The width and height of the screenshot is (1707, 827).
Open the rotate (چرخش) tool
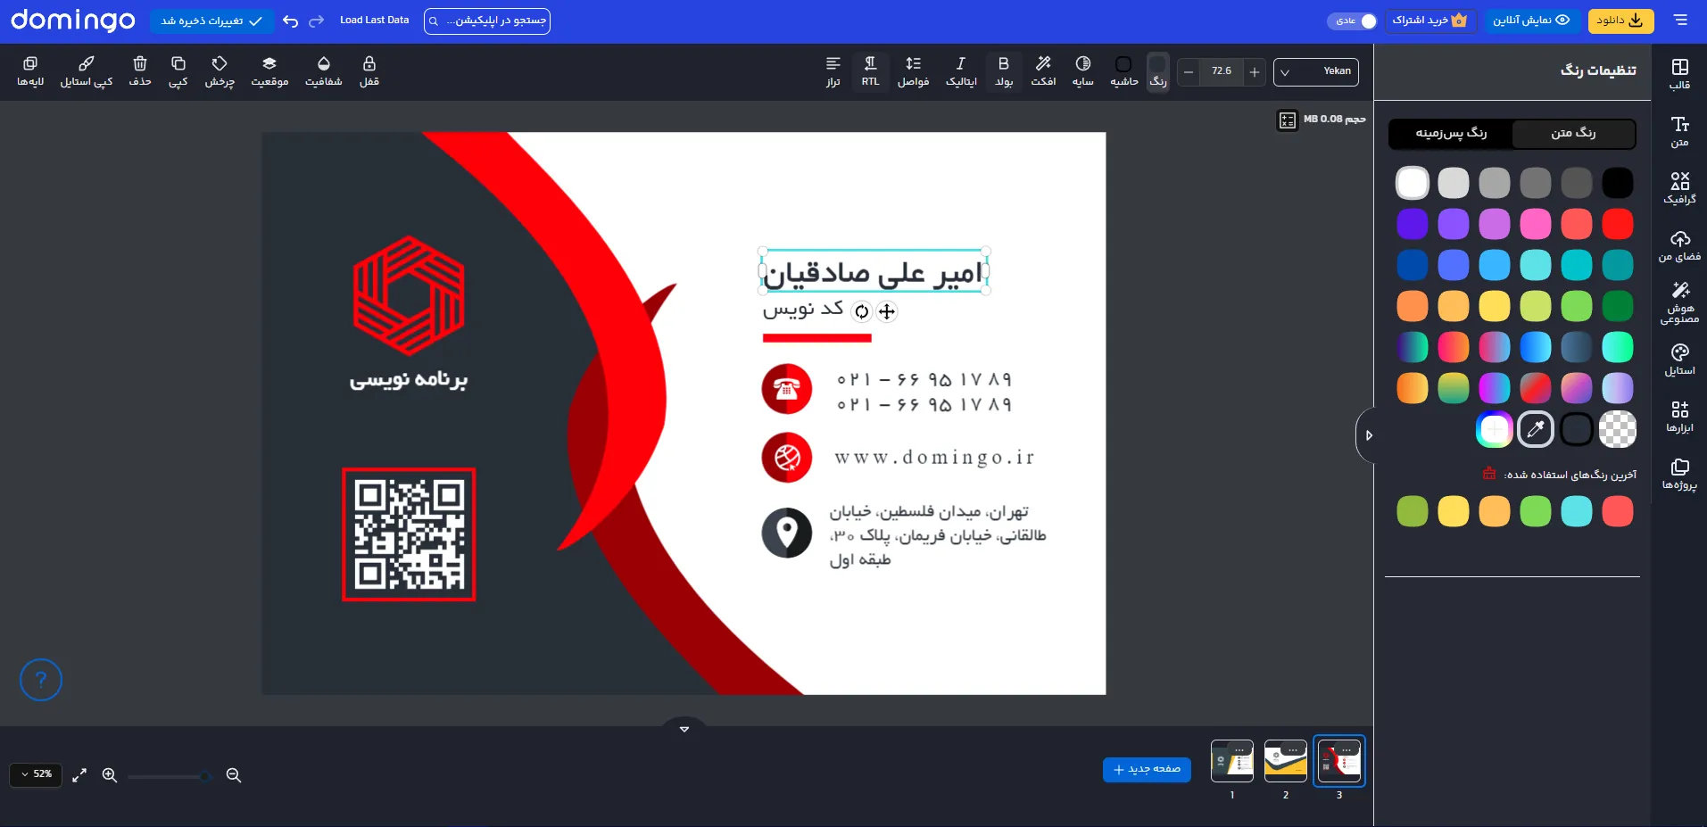pos(220,71)
